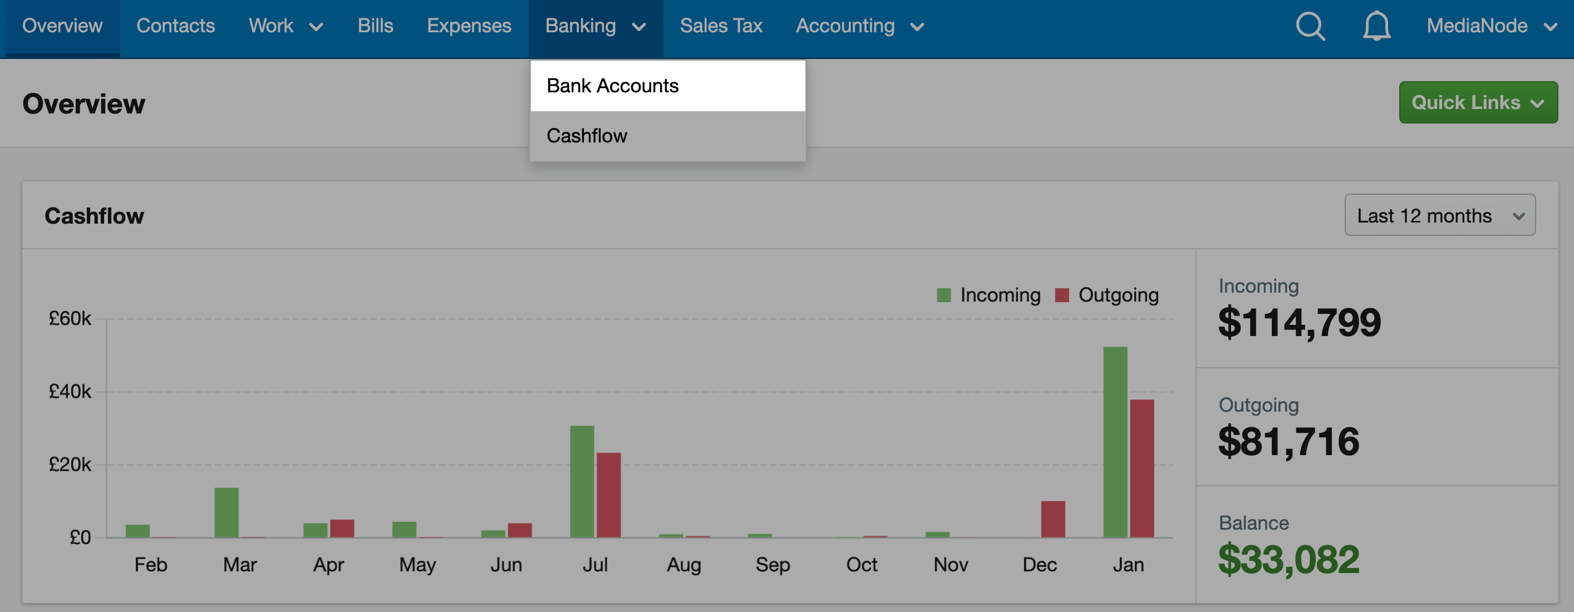Expand the Work menu chevron
Image resolution: width=1574 pixels, height=612 pixels.
(x=316, y=27)
